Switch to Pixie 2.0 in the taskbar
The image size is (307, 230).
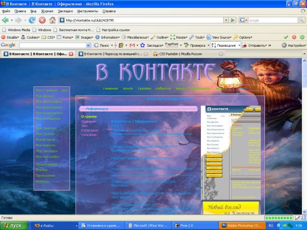click(195, 226)
